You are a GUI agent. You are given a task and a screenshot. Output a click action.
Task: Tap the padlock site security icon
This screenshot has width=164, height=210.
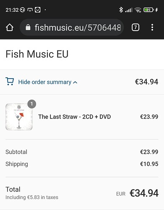(28, 27)
